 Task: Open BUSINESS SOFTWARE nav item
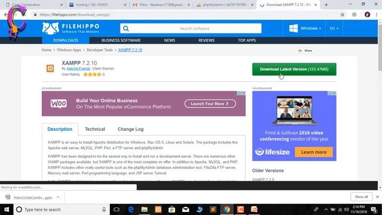(x=121, y=40)
